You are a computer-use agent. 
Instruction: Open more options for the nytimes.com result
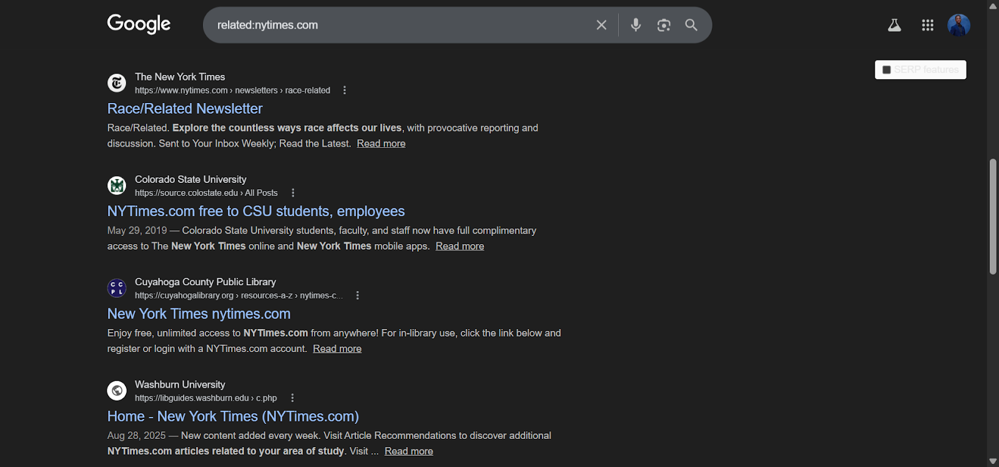point(345,91)
